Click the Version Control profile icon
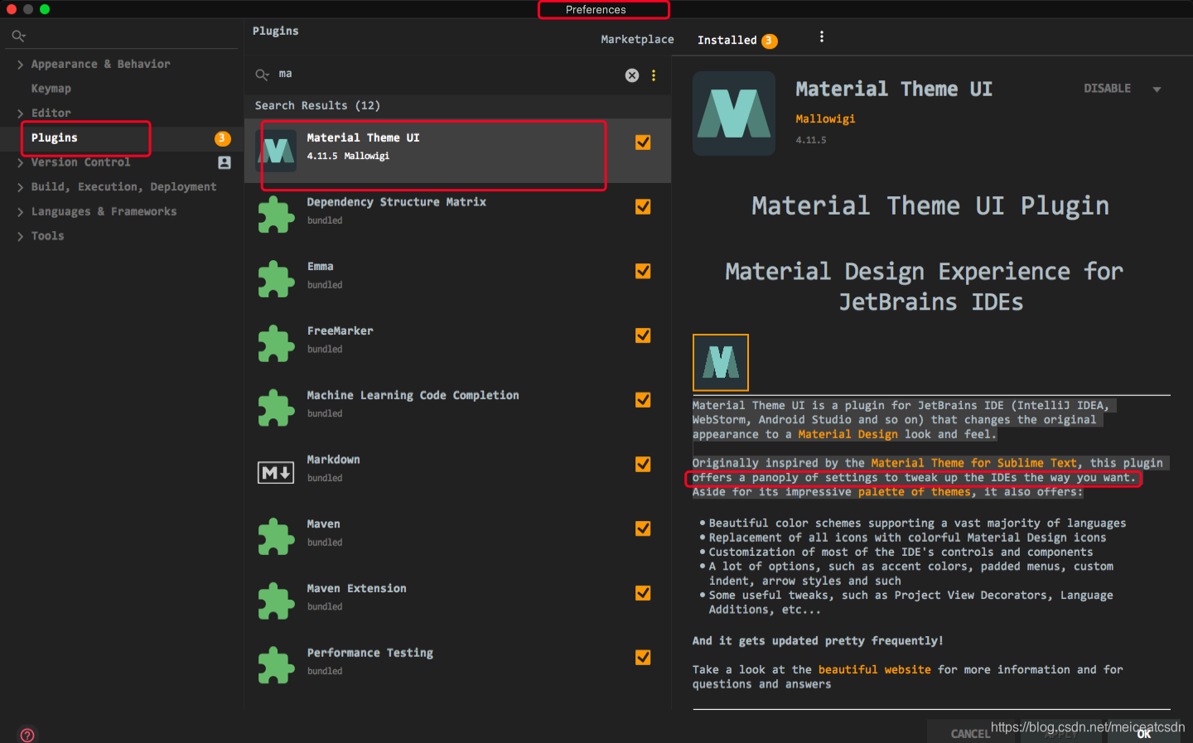The width and height of the screenshot is (1193, 743). click(225, 163)
